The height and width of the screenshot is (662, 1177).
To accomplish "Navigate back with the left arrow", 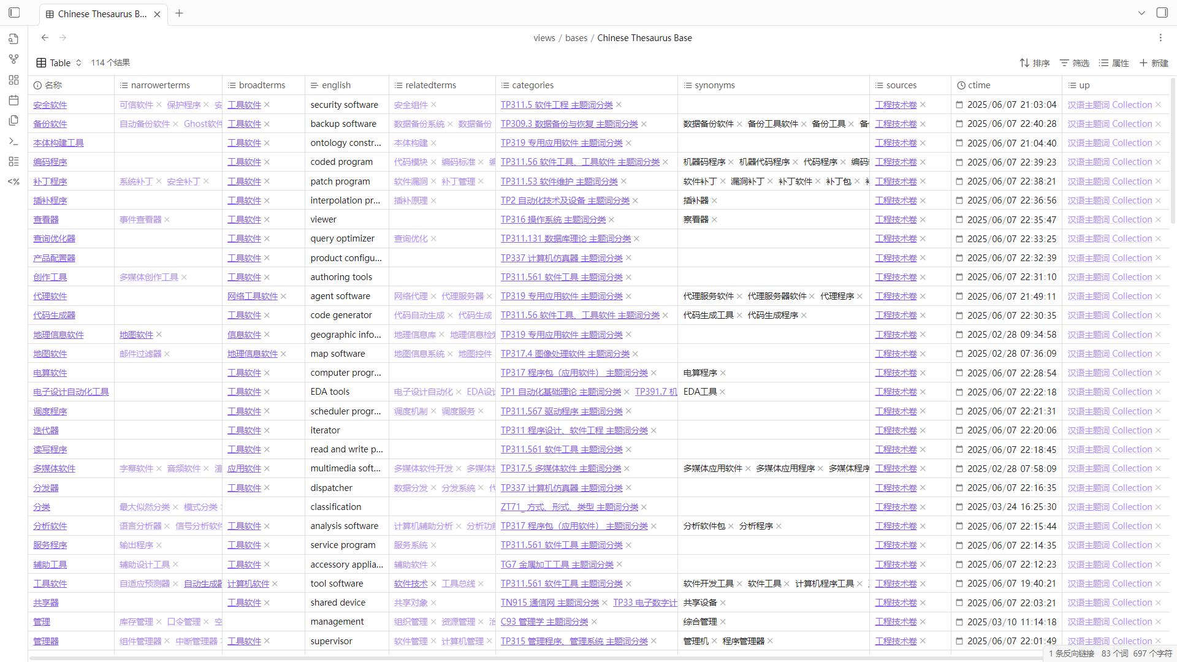I will 45,38.
